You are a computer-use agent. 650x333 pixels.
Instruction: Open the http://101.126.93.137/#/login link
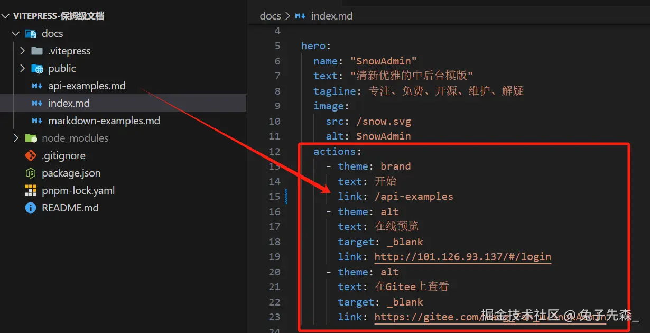click(x=463, y=257)
